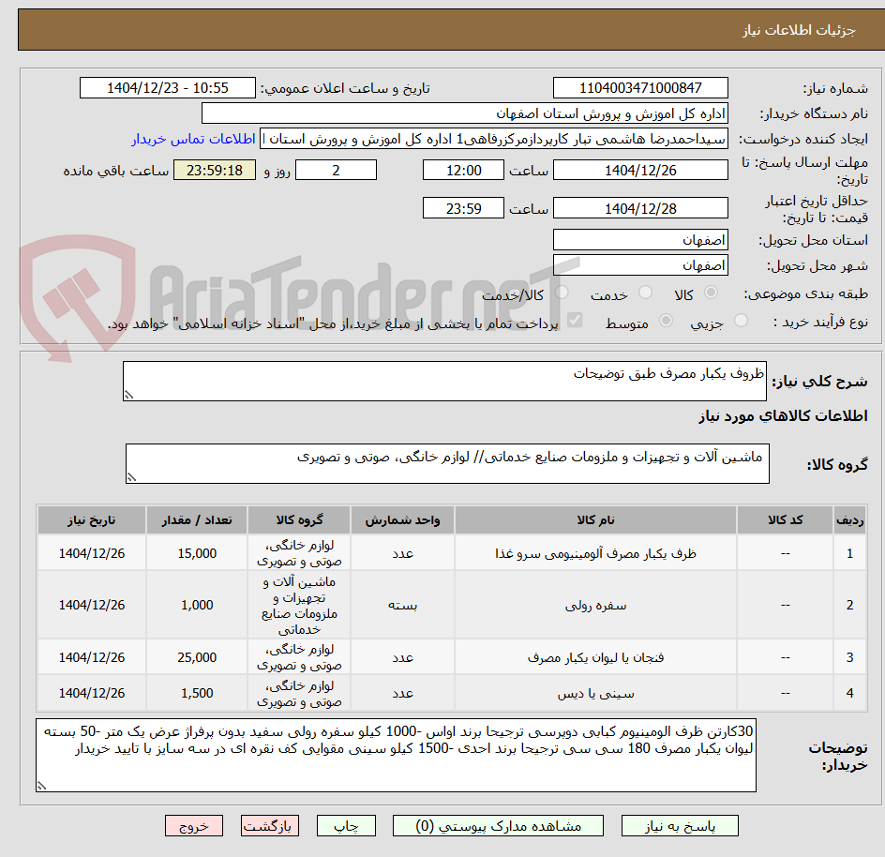Image resolution: width=885 pixels, height=857 pixels.
Task: Click price validity date 1404/12/28 field
Action: pyautogui.click(x=640, y=208)
